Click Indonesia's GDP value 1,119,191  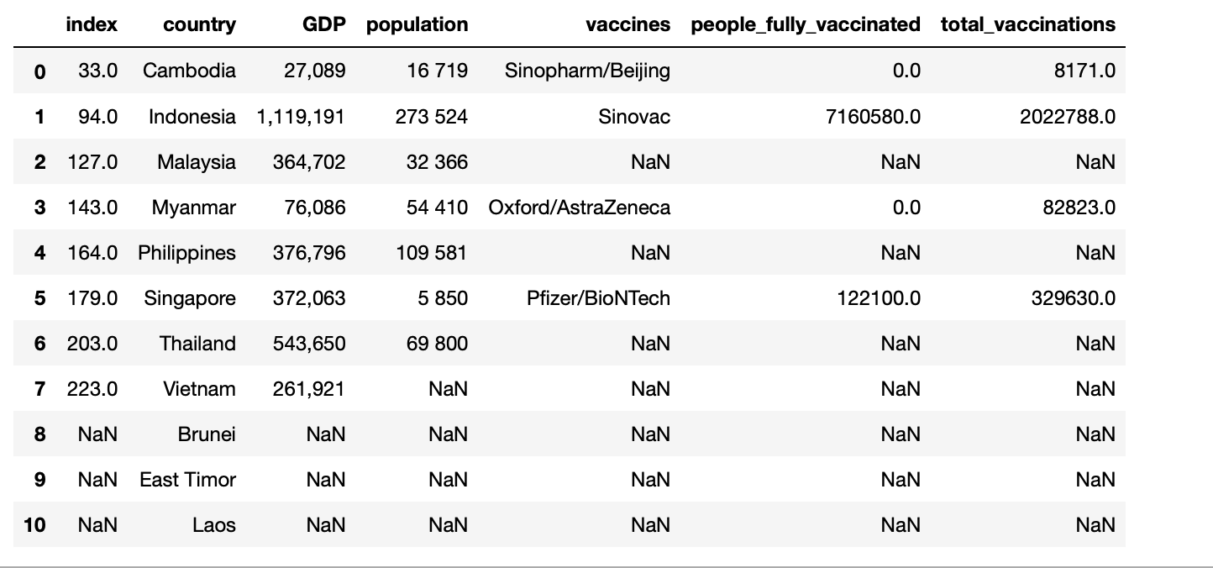(x=301, y=116)
